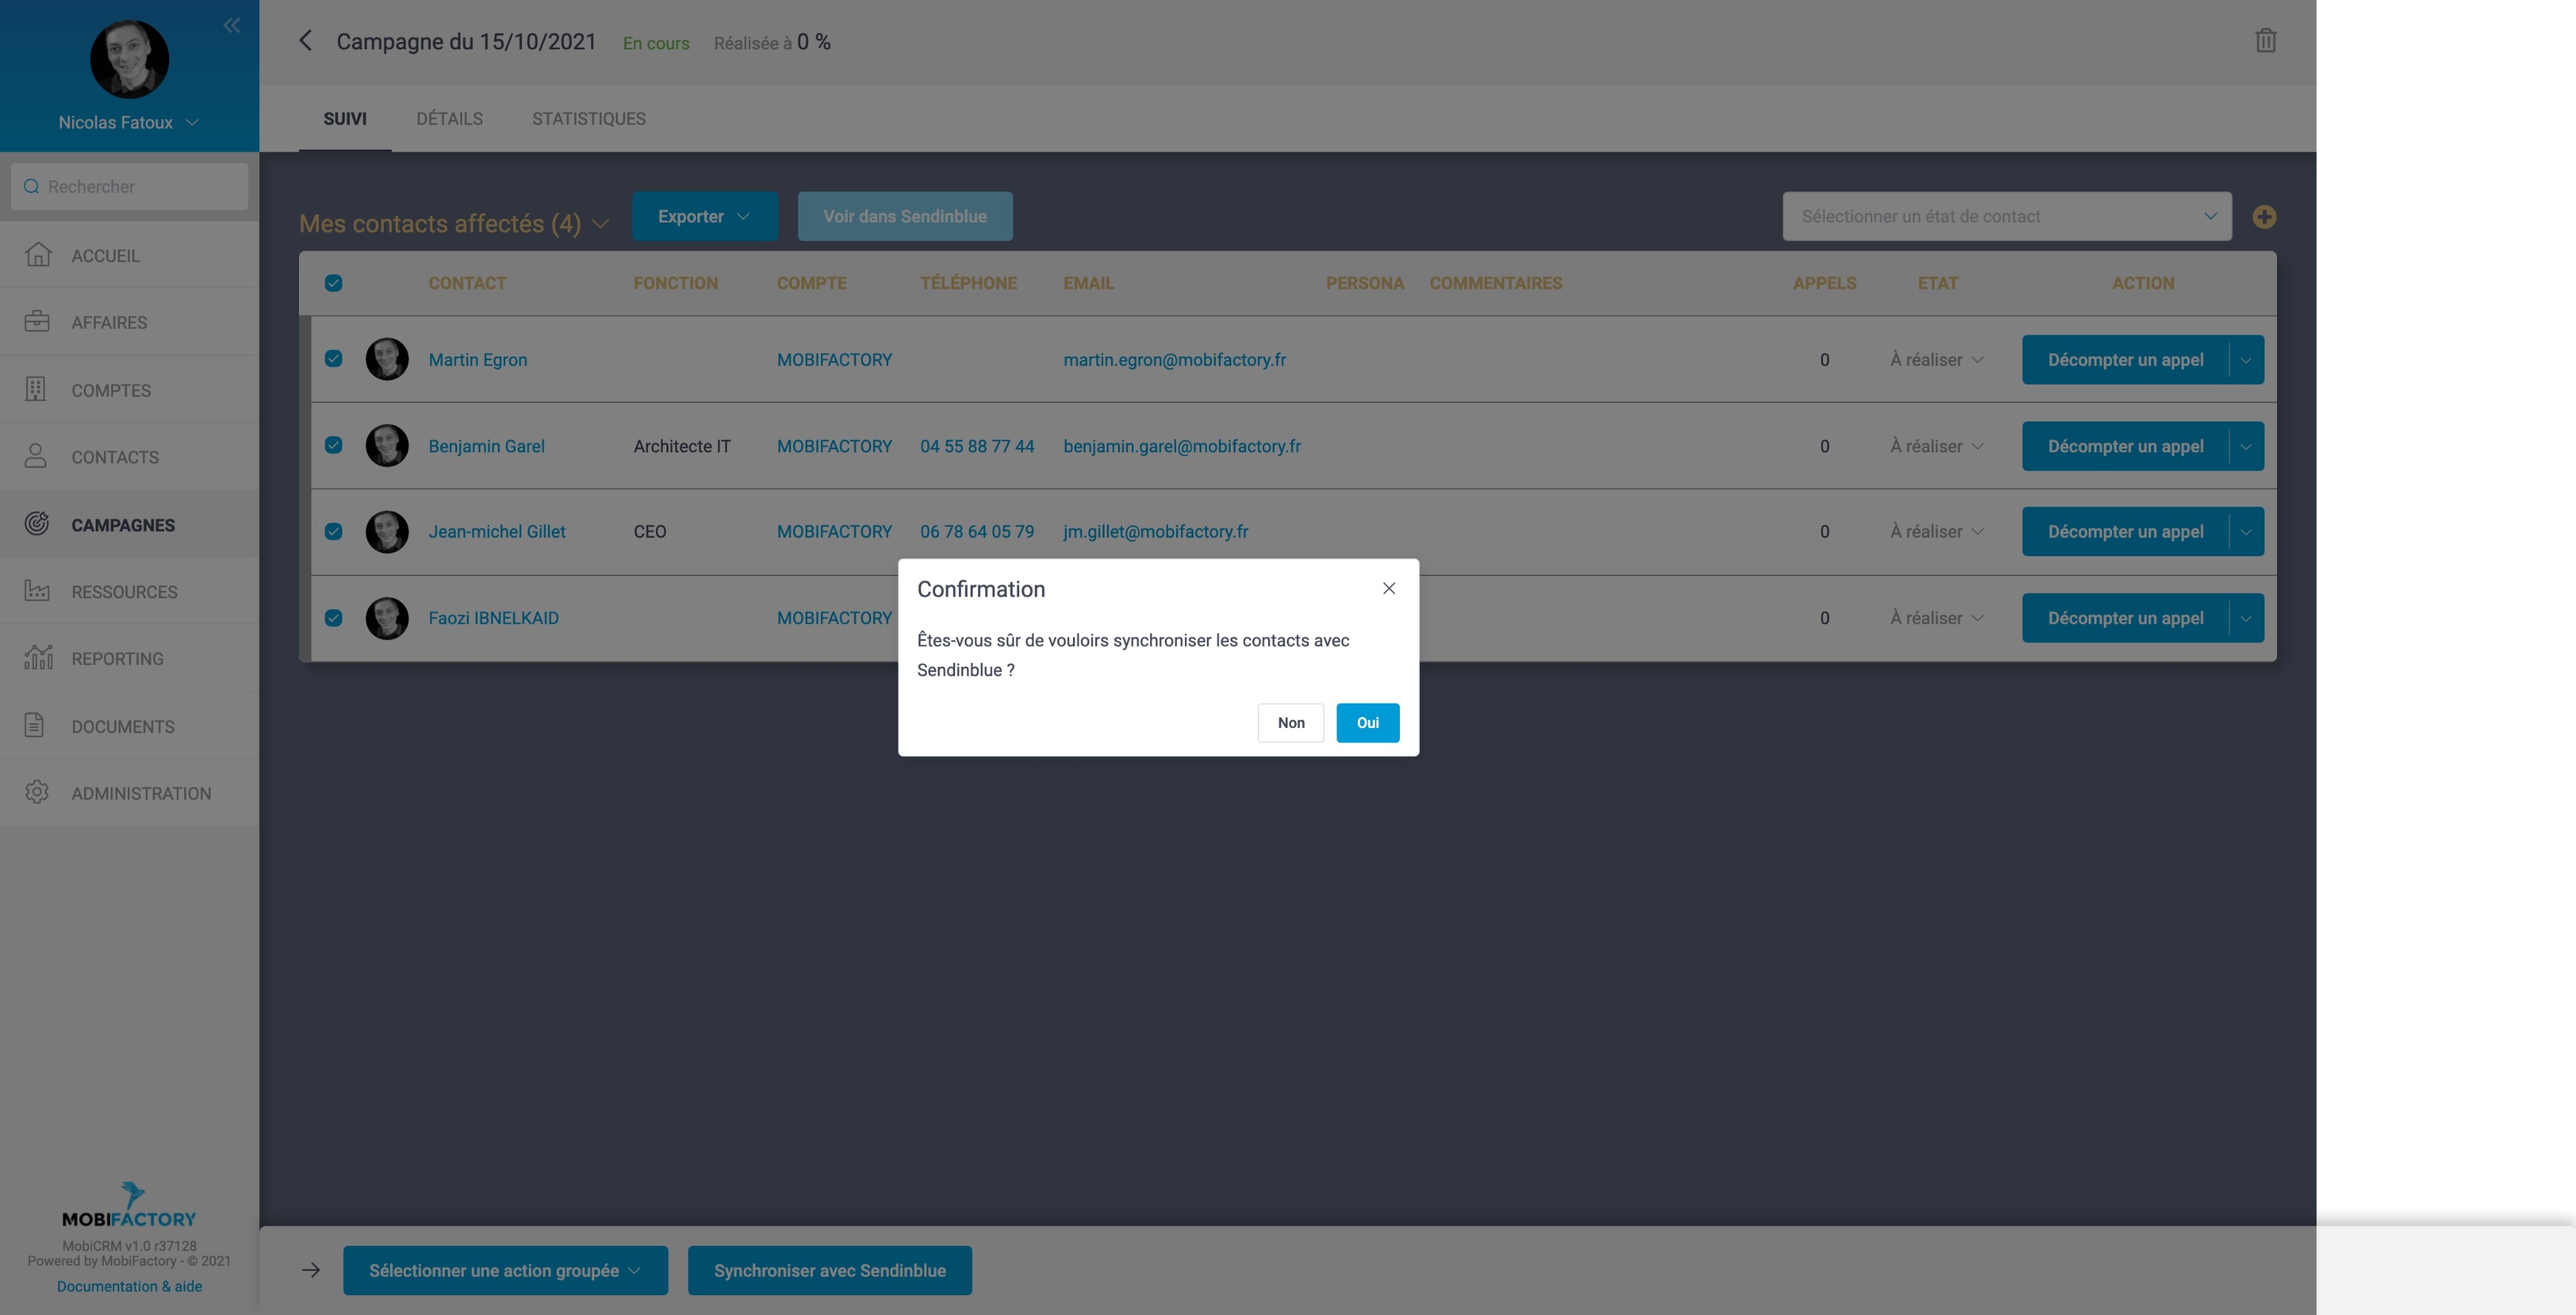The width and height of the screenshot is (2576, 1315).
Task: Switch to the Détails tab
Action: click(x=449, y=119)
